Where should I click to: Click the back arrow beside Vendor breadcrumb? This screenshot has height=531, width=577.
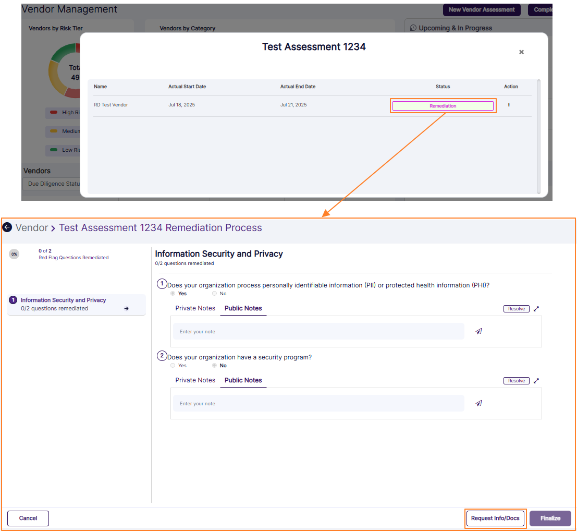coord(7,227)
